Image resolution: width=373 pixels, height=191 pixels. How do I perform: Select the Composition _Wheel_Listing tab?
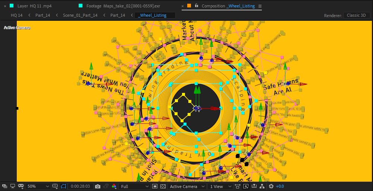[228, 6]
